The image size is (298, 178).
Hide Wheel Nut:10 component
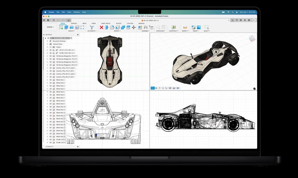pos(50,107)
